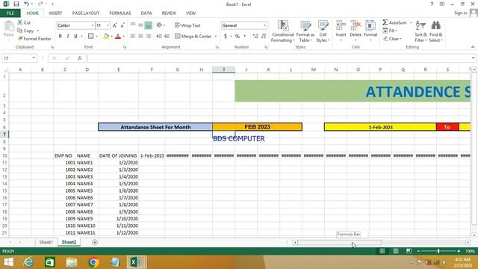Switch to the VIEW ribbon tab
This screenshot has height=269, width=478.
191,13
